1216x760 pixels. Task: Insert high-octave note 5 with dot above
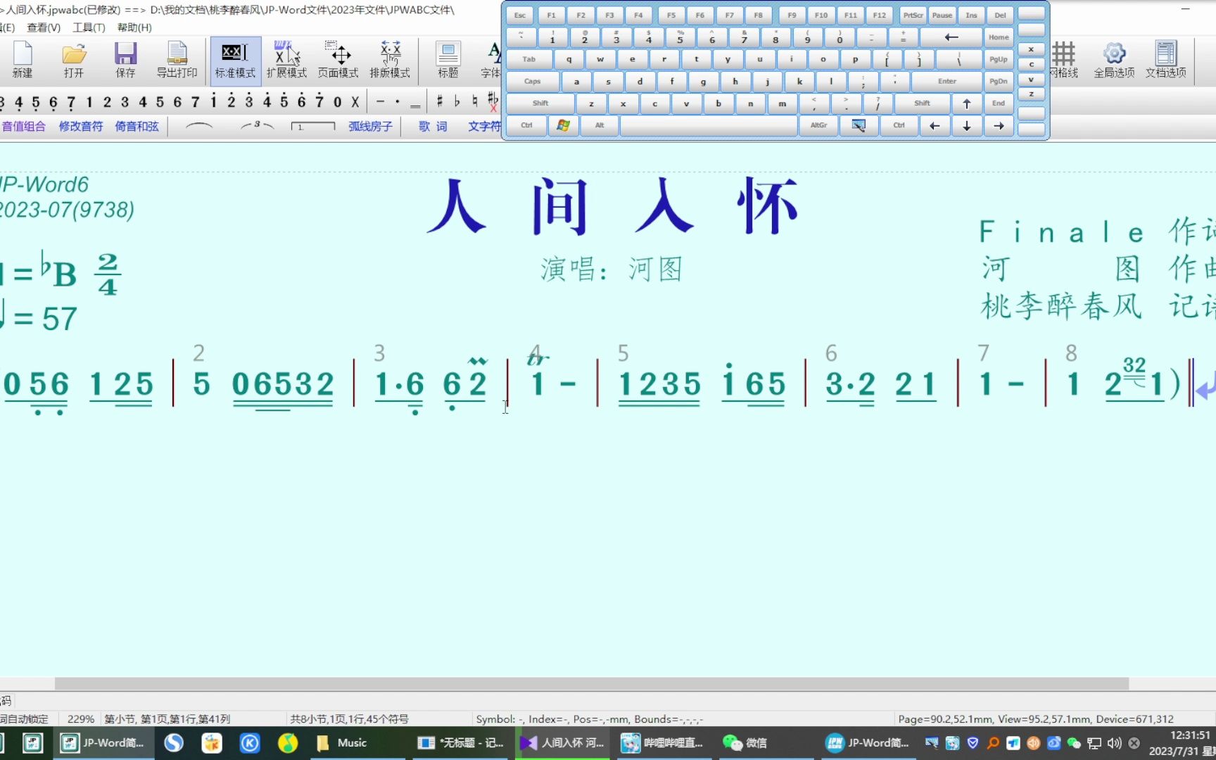pyautogui.click(x=284, y=101)
